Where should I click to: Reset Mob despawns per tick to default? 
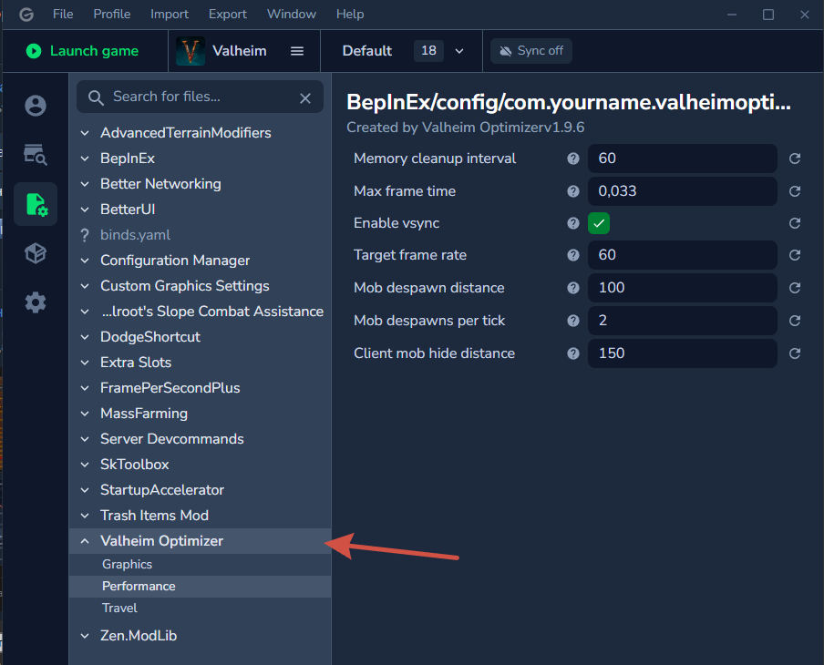point(795,321)
